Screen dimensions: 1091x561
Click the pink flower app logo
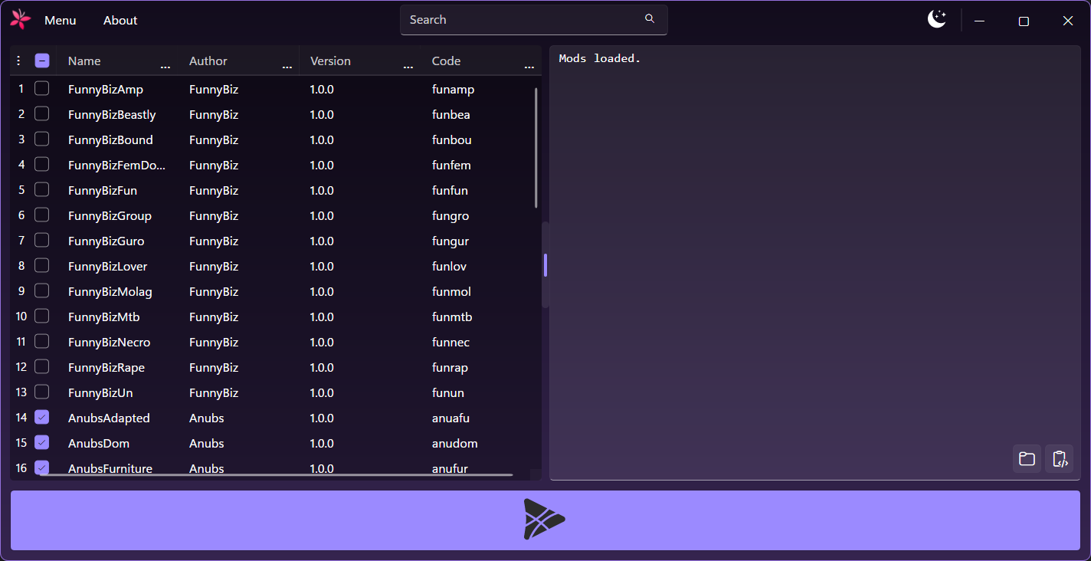[x=21, y=20]
